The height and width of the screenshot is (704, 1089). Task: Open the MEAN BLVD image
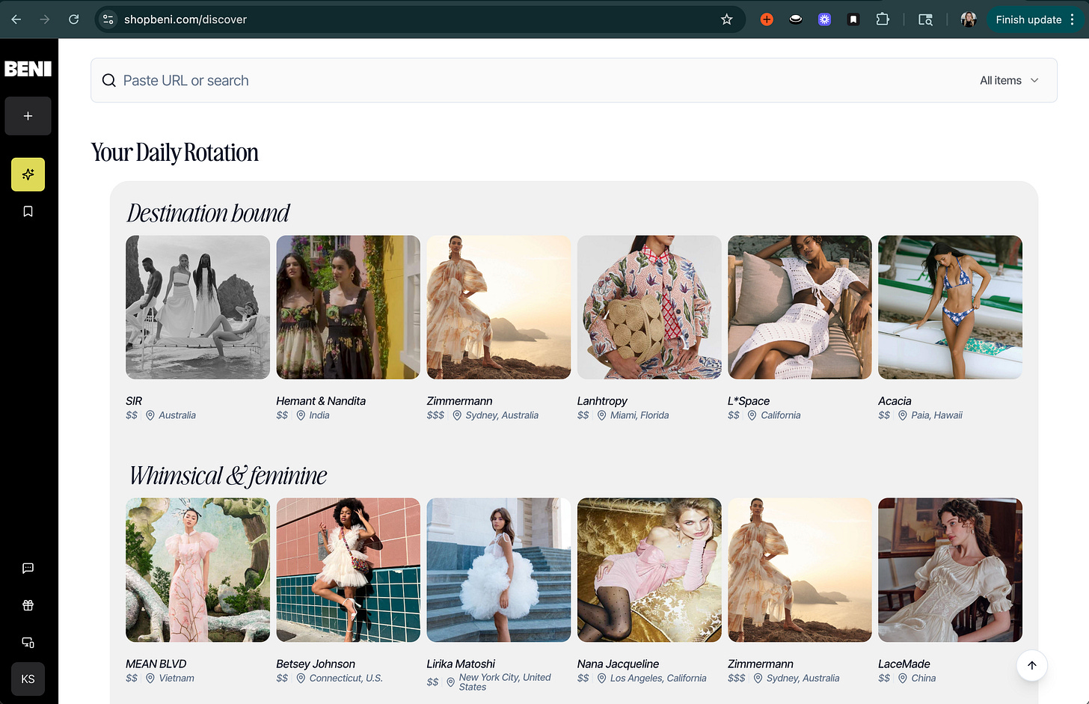point(197,570)
